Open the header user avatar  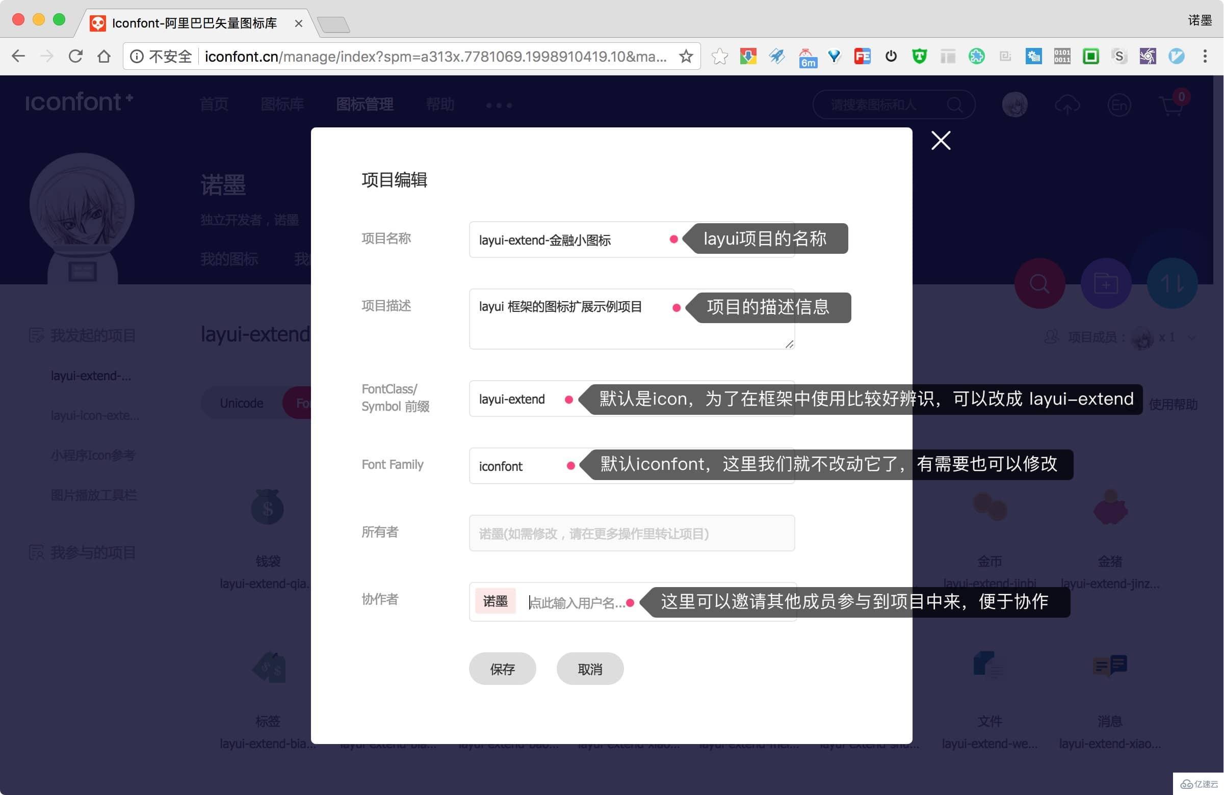[x=1014, y=105]
